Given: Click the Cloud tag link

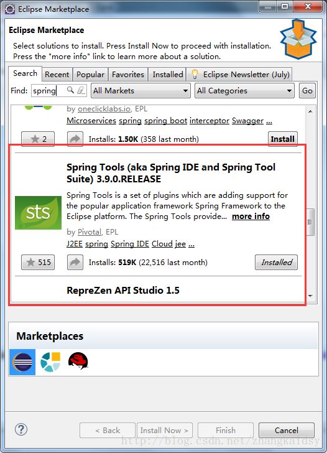Looking at the screenshot, I should click(x=162, y=244).
